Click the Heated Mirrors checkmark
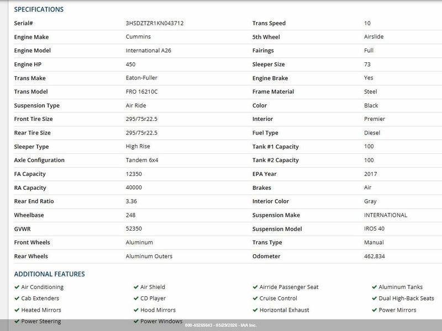This screenshot has height=331, width=442. point(17,310)
